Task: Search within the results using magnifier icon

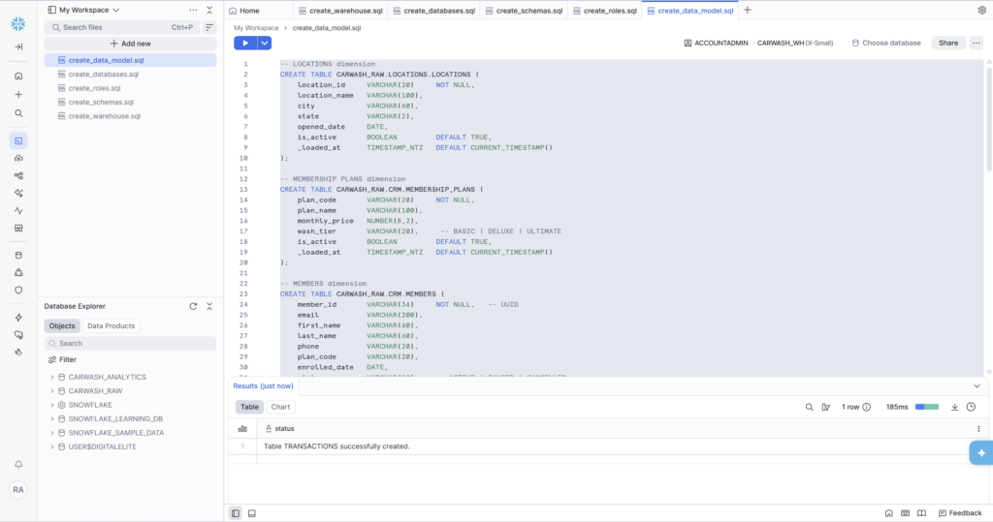Action: (x=809, y=407)
